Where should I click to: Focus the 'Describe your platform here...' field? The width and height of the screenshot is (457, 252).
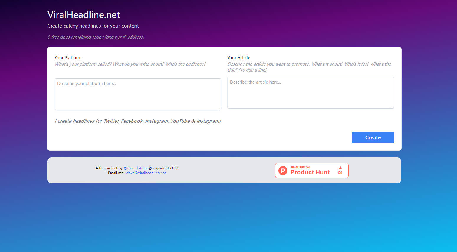[x=138, y=94]
